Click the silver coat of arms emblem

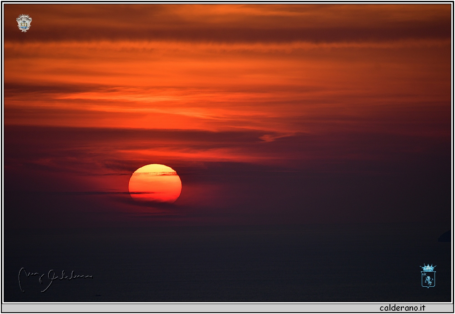(24, 23)
